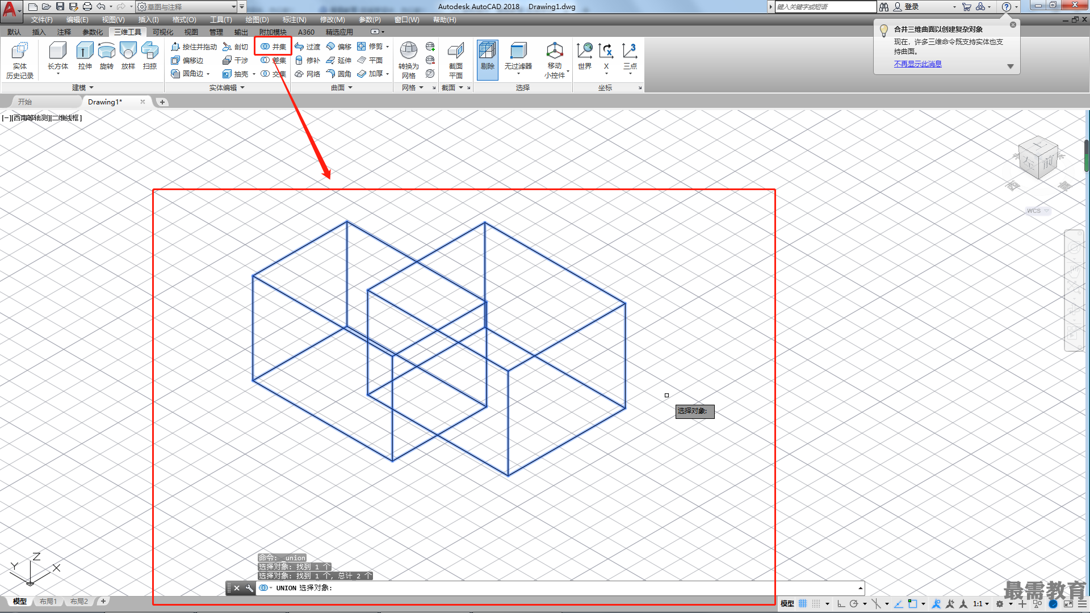This screenshot has width=1090, height=613.
Task: Click the 三点 three-point UCS icon
Action: [x=630, y=56]
